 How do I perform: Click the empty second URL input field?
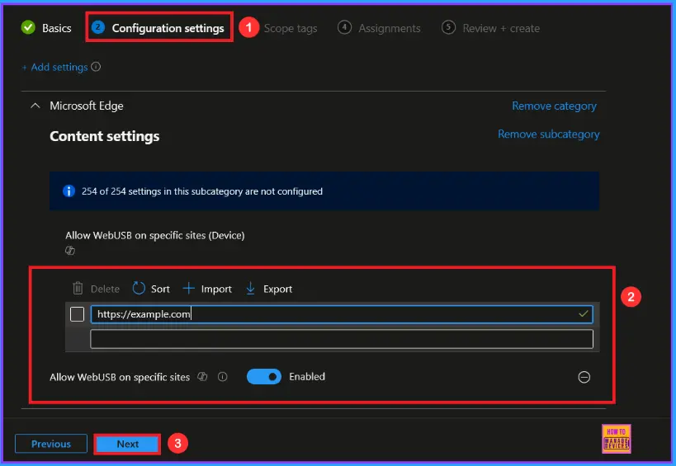[342, 339]
